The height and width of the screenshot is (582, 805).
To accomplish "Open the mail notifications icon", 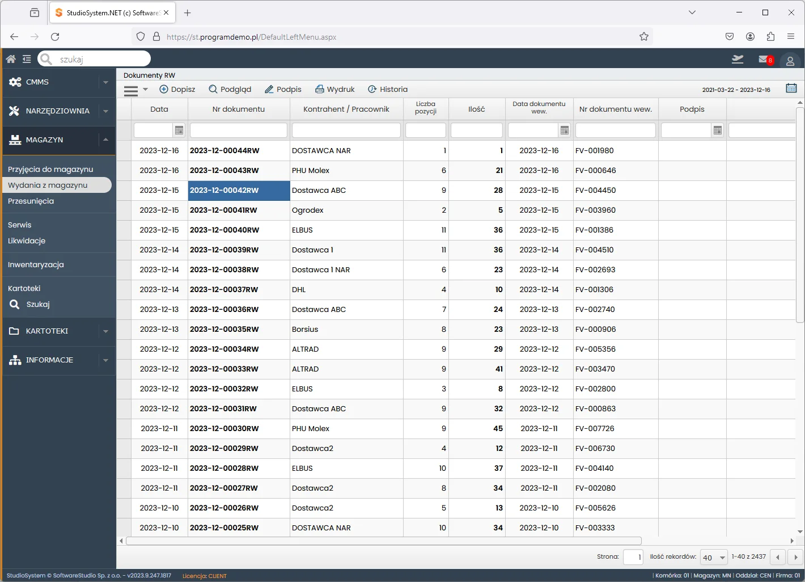I will pyautogui.click(x=765, y=59).
